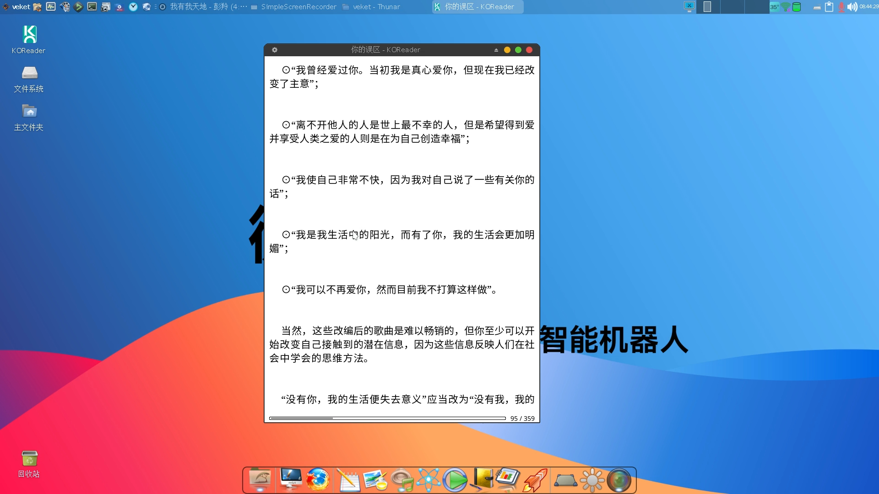Open the screen recorder launcher in the top panel
Screen dimensions: 879x494
119,7
